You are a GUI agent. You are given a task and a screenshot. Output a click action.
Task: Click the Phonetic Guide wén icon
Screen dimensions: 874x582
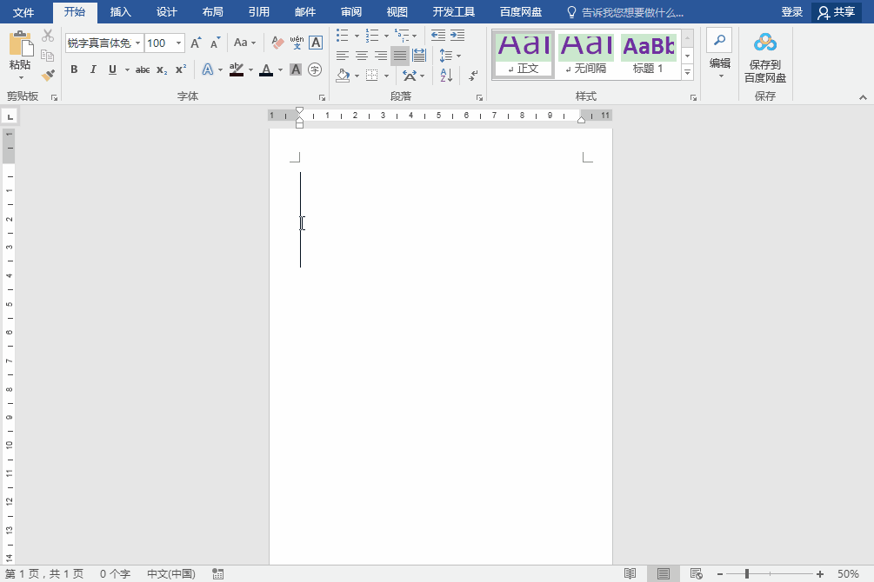[297, 43]
